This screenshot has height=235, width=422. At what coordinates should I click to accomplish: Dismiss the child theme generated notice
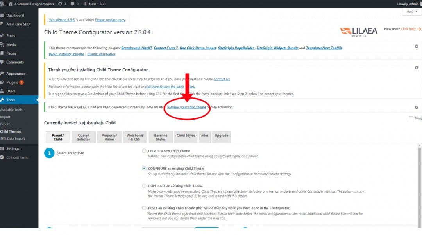coord(417,107)
